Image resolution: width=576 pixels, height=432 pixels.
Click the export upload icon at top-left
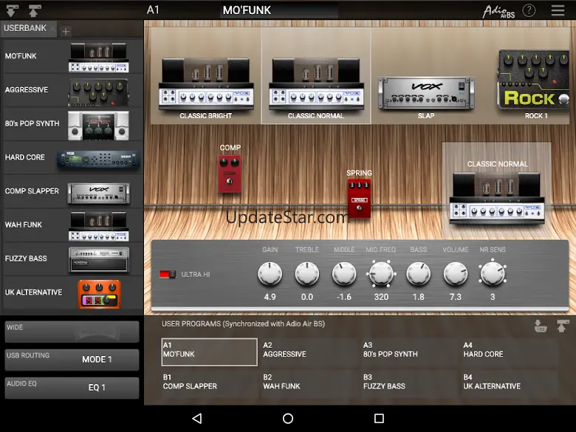click(34, 10)
